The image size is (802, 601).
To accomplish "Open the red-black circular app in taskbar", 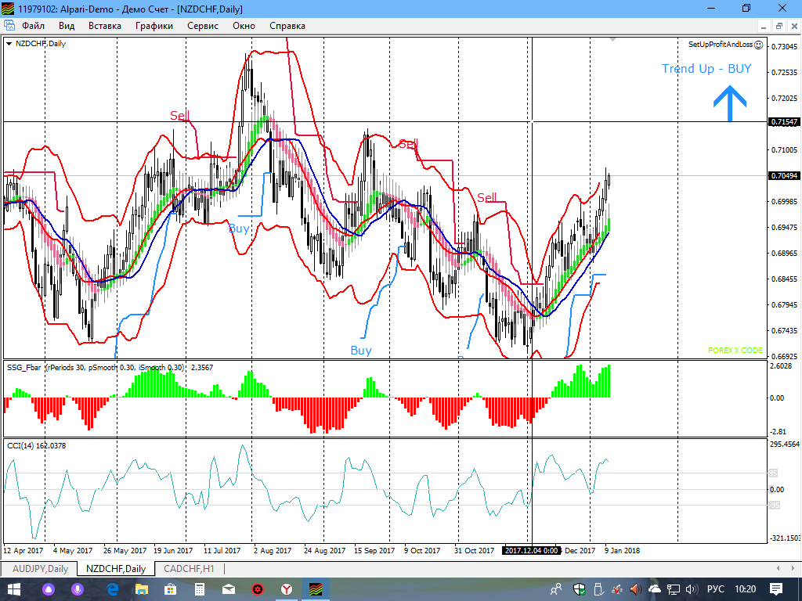I will 258,589.
